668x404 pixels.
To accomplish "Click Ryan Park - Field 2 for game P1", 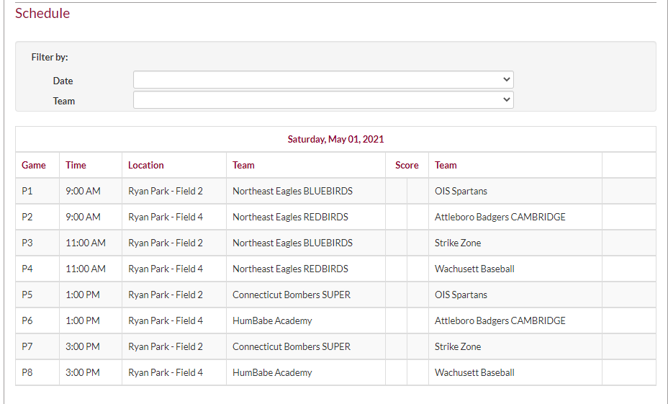I will (166, 191).
